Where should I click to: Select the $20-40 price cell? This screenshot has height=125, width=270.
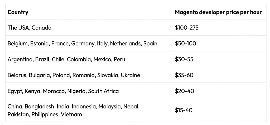185,91
